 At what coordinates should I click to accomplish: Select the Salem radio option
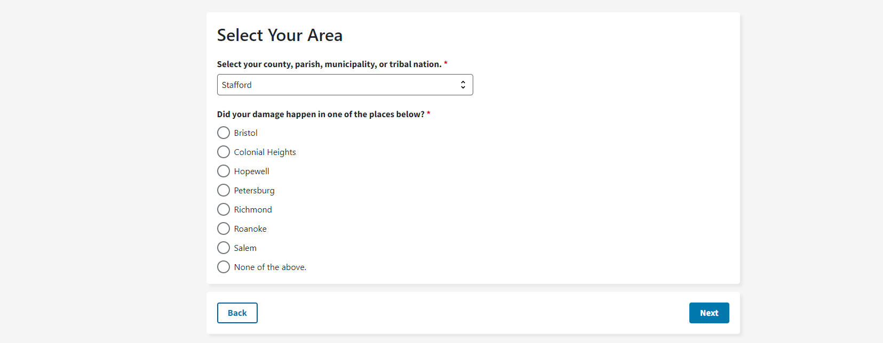224,248
